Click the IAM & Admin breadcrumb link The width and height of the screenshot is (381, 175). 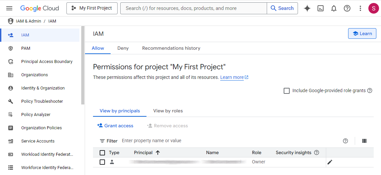click(x=29, y=21)
